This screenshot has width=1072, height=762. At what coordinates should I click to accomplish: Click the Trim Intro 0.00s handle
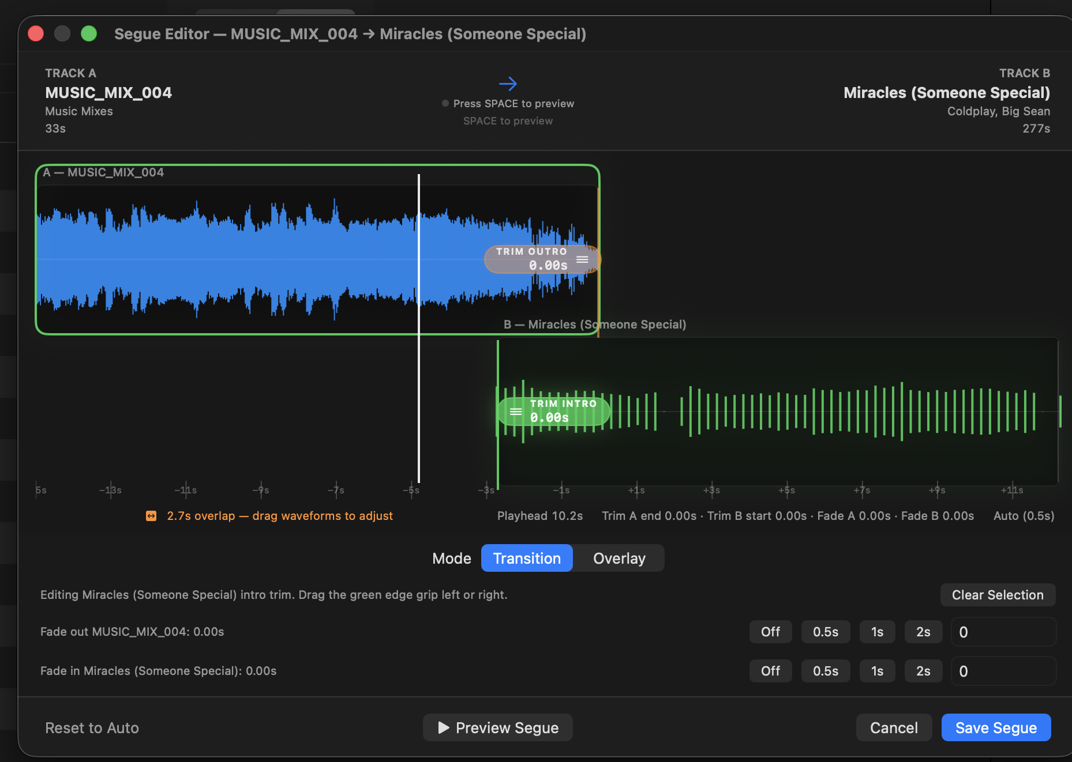pos(554,412)
